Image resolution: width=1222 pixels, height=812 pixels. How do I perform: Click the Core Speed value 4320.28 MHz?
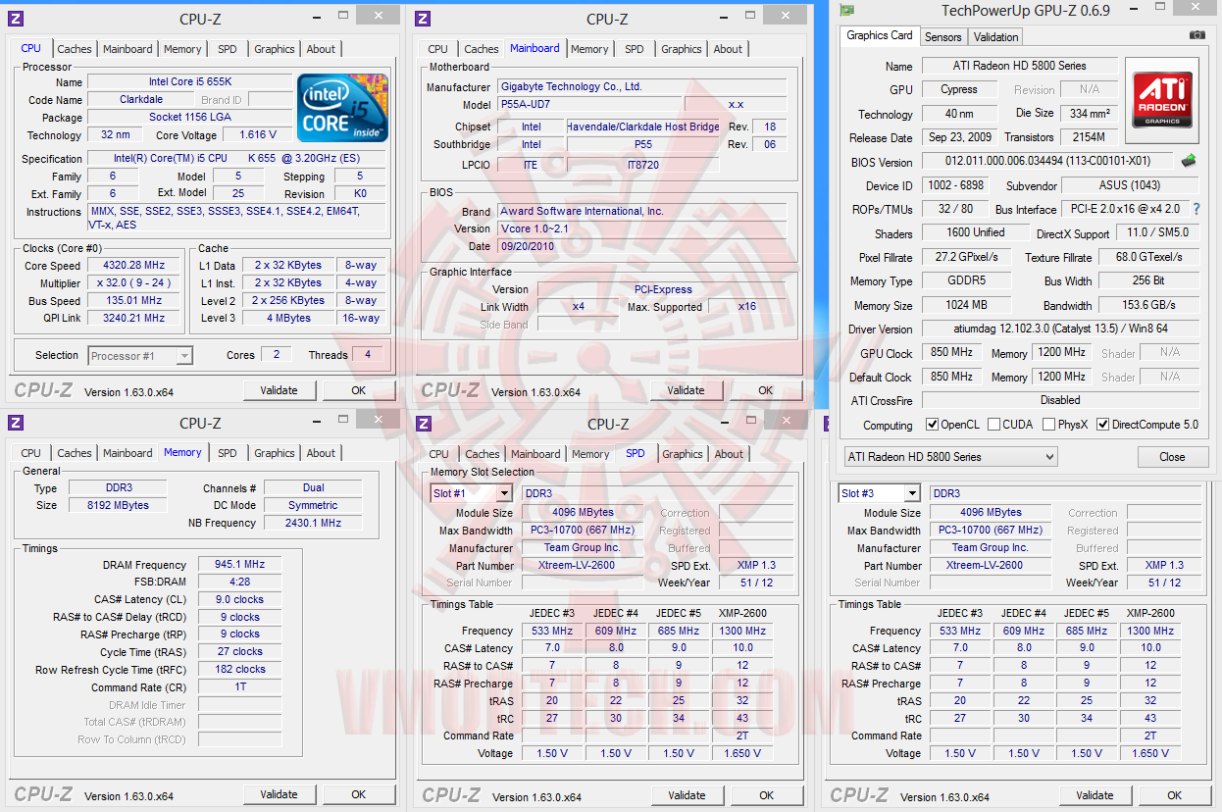click(134, 266)
